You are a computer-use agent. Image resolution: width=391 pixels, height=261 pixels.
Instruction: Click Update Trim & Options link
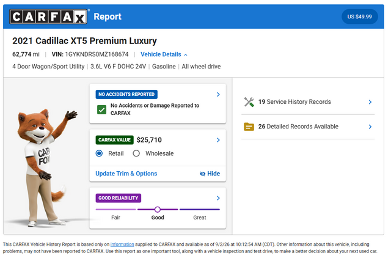pyautogui.click(x=126, y=174)
